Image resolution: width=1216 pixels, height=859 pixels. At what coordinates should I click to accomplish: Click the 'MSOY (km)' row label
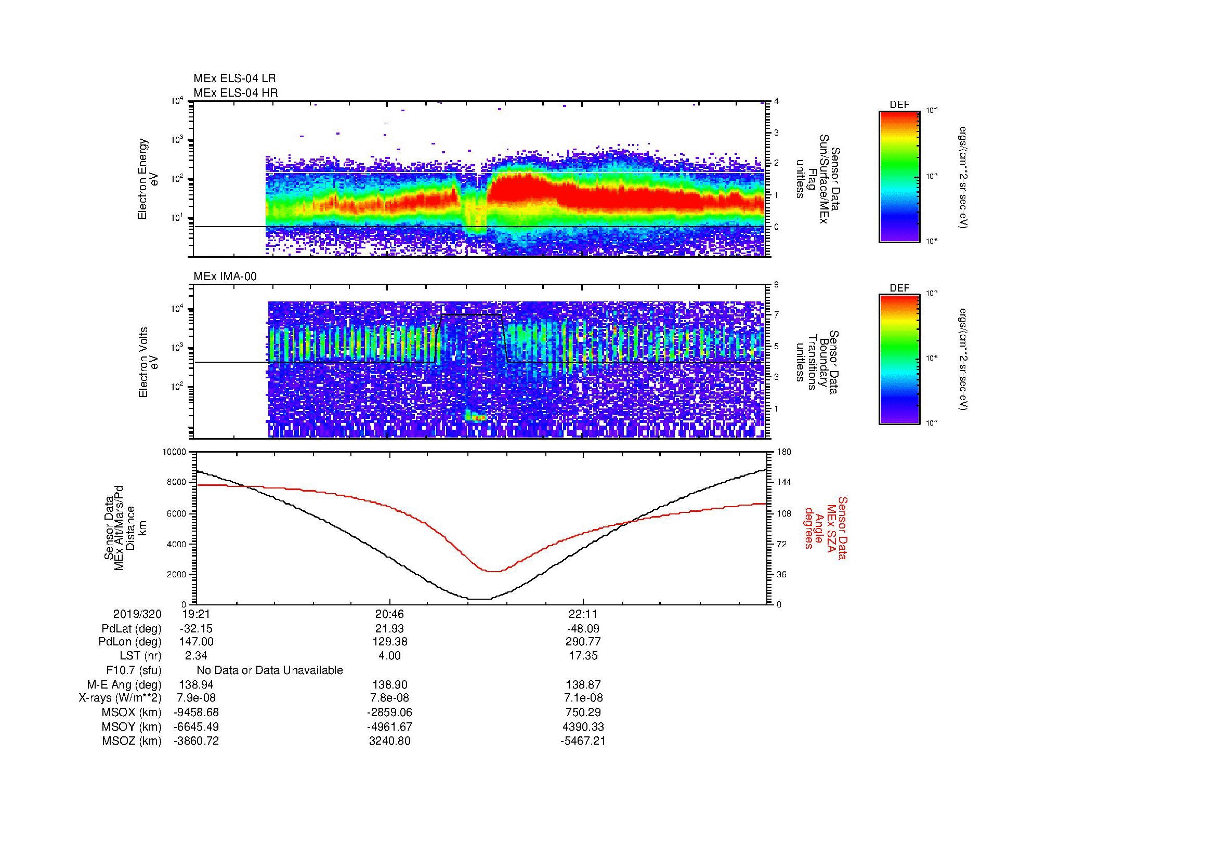pos(131,726)
